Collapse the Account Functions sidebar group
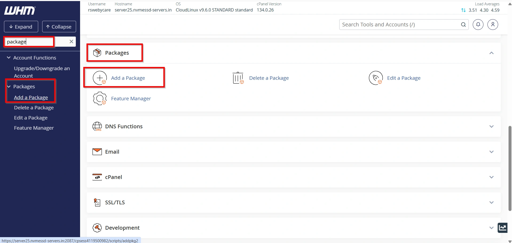Viewport: 512px width, 243px height. [x=9, y=58]
